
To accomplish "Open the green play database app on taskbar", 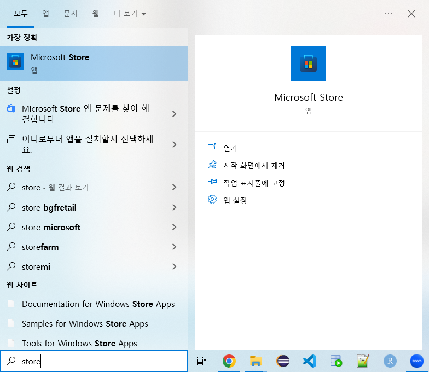I will [x=336, y=361].
